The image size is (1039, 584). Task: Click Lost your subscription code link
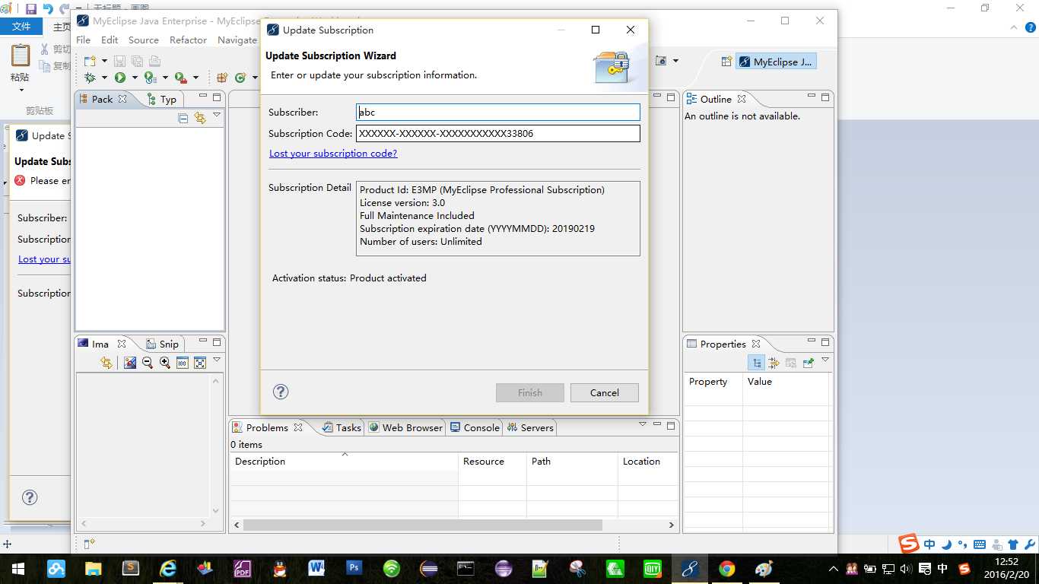[x=333, y=153]
